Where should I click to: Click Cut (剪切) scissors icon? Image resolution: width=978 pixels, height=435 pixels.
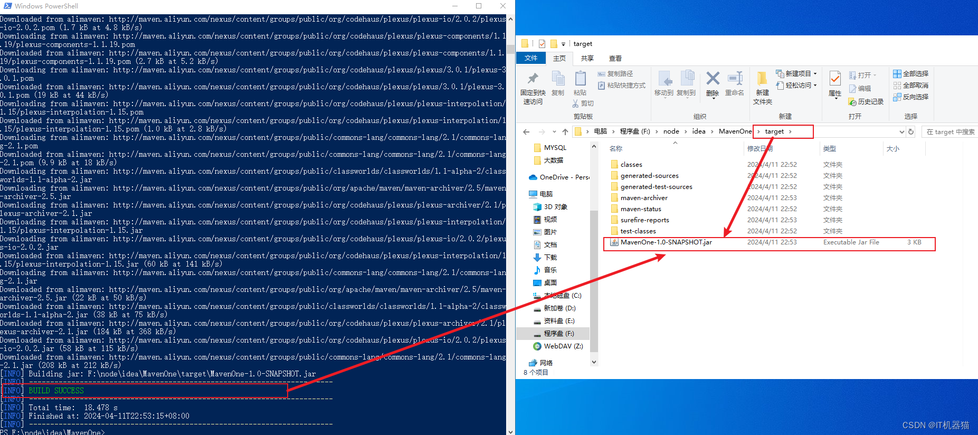pos(583,103)
